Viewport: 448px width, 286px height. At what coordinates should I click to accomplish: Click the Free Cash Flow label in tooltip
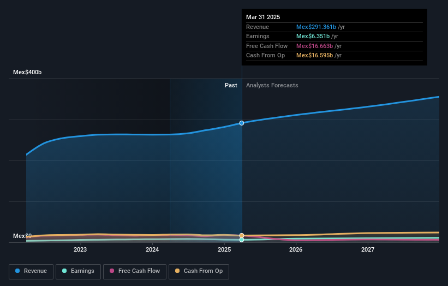[x=267, y=46]
